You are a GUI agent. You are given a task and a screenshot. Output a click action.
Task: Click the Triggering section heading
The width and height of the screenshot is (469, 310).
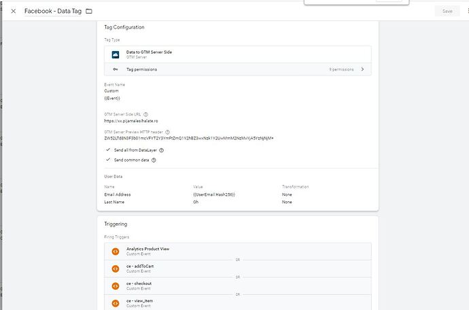tap(116, 224)
